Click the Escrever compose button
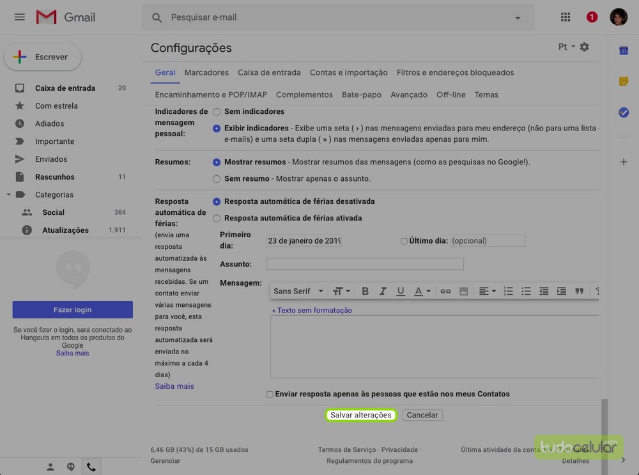Viewport: 639px width, 475px height. [43, 57]
